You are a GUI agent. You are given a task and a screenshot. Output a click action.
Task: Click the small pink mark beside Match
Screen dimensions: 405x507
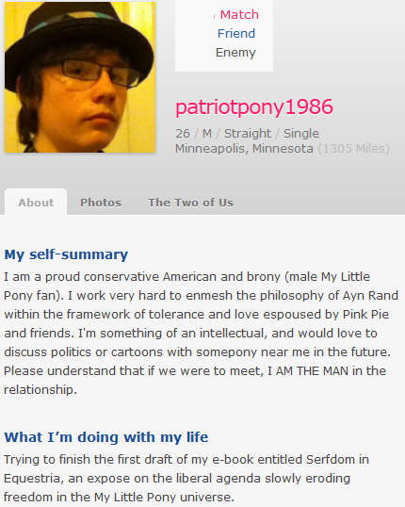click(214, 16)
